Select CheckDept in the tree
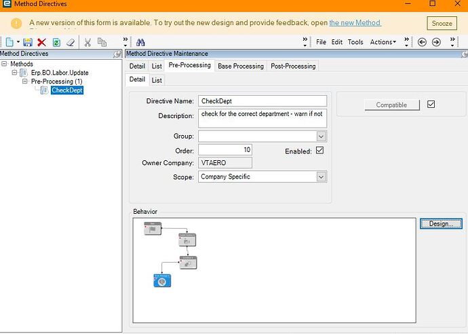Screen dimensions: 468x334 (x=67, y=90)
